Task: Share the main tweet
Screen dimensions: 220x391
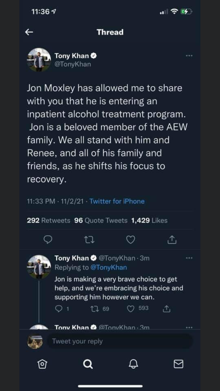Action: (172, 240)
